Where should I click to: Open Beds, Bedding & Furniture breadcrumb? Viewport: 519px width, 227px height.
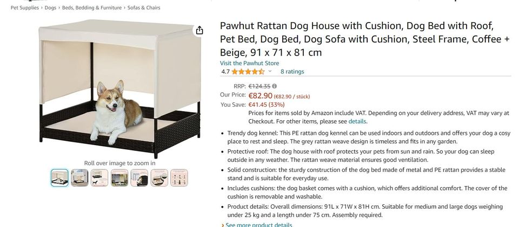click(x=92, y=8)
